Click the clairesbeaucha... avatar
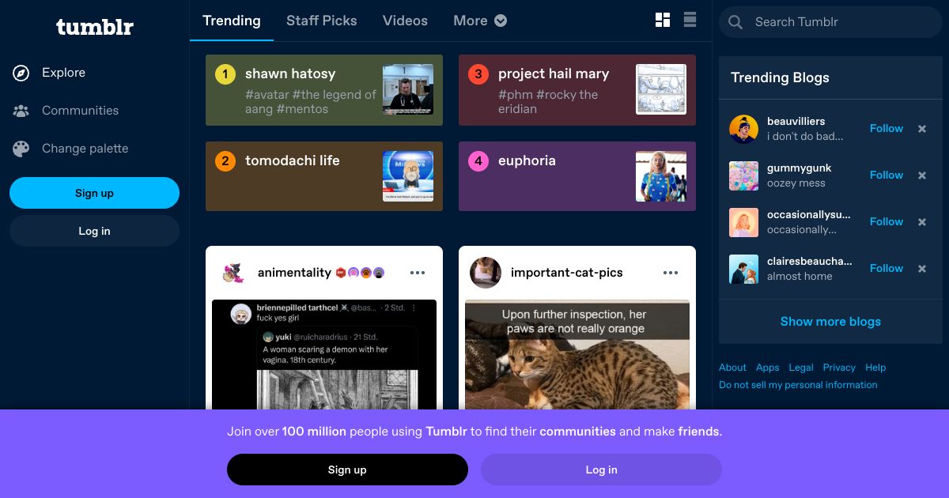 [743, 269]
